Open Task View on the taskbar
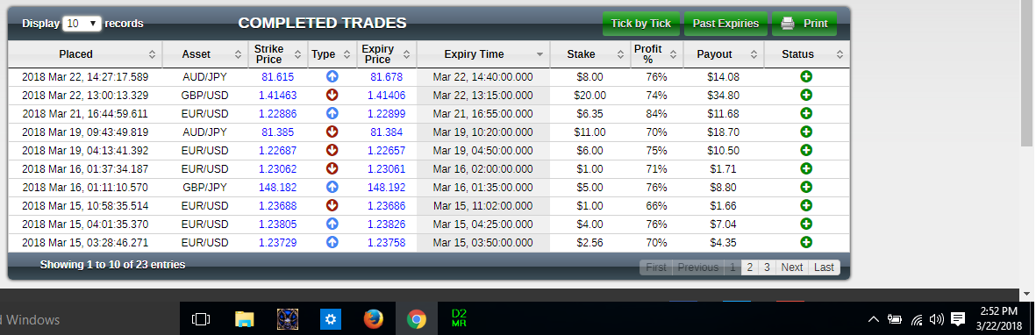1036x335 pixels. click(200, 320)
